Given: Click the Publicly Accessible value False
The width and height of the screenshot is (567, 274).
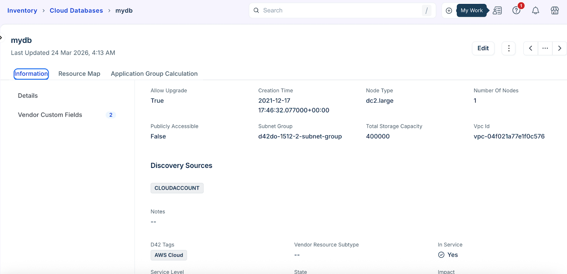Looking at the screenshot, I should (158, 136).
